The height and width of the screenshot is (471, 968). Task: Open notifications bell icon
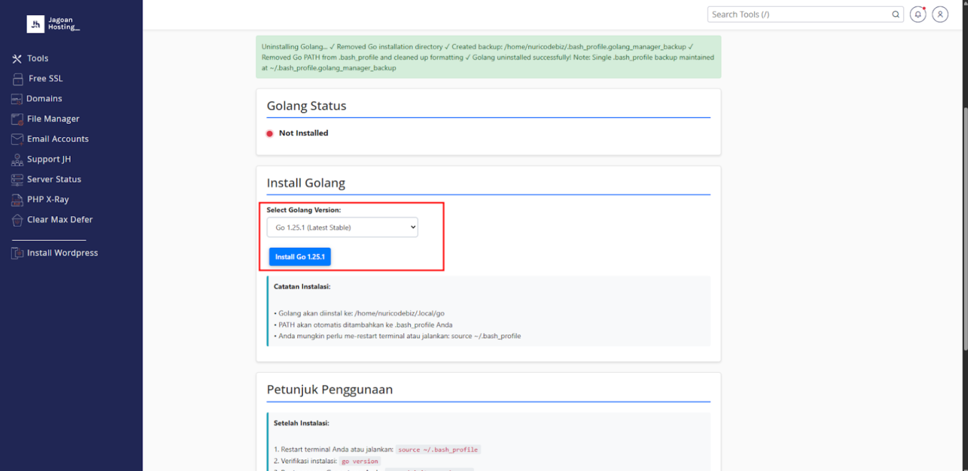(917, 14)
